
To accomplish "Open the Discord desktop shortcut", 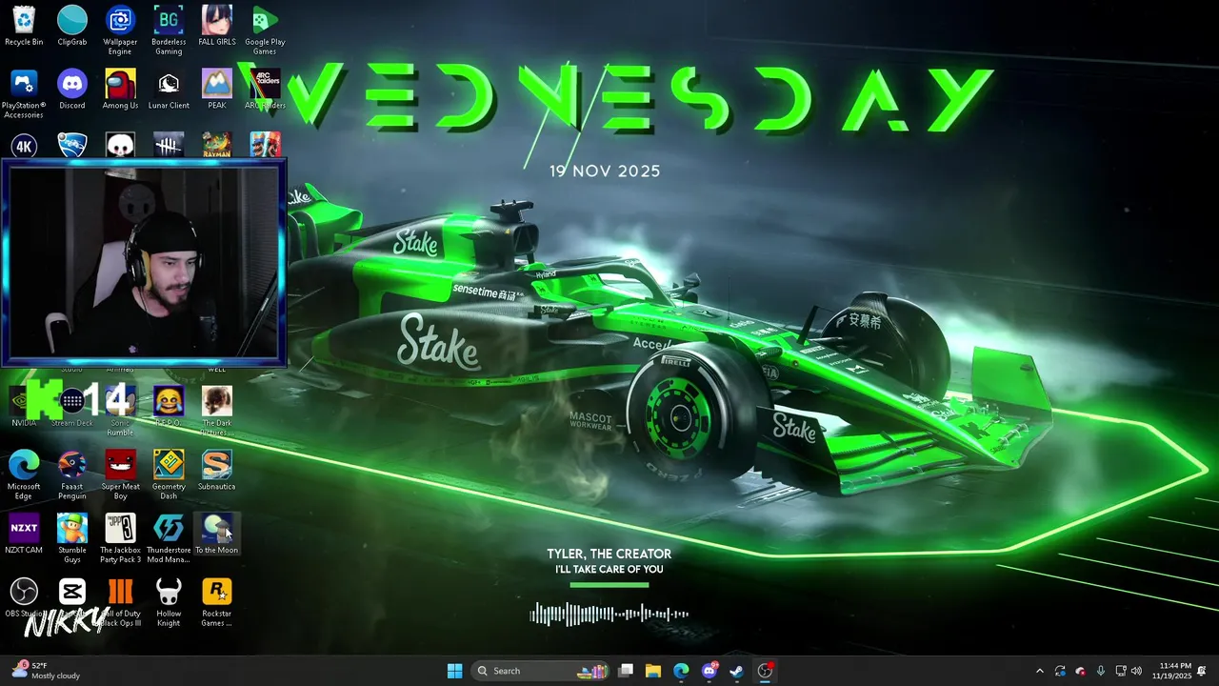I will tap(72, 89).
